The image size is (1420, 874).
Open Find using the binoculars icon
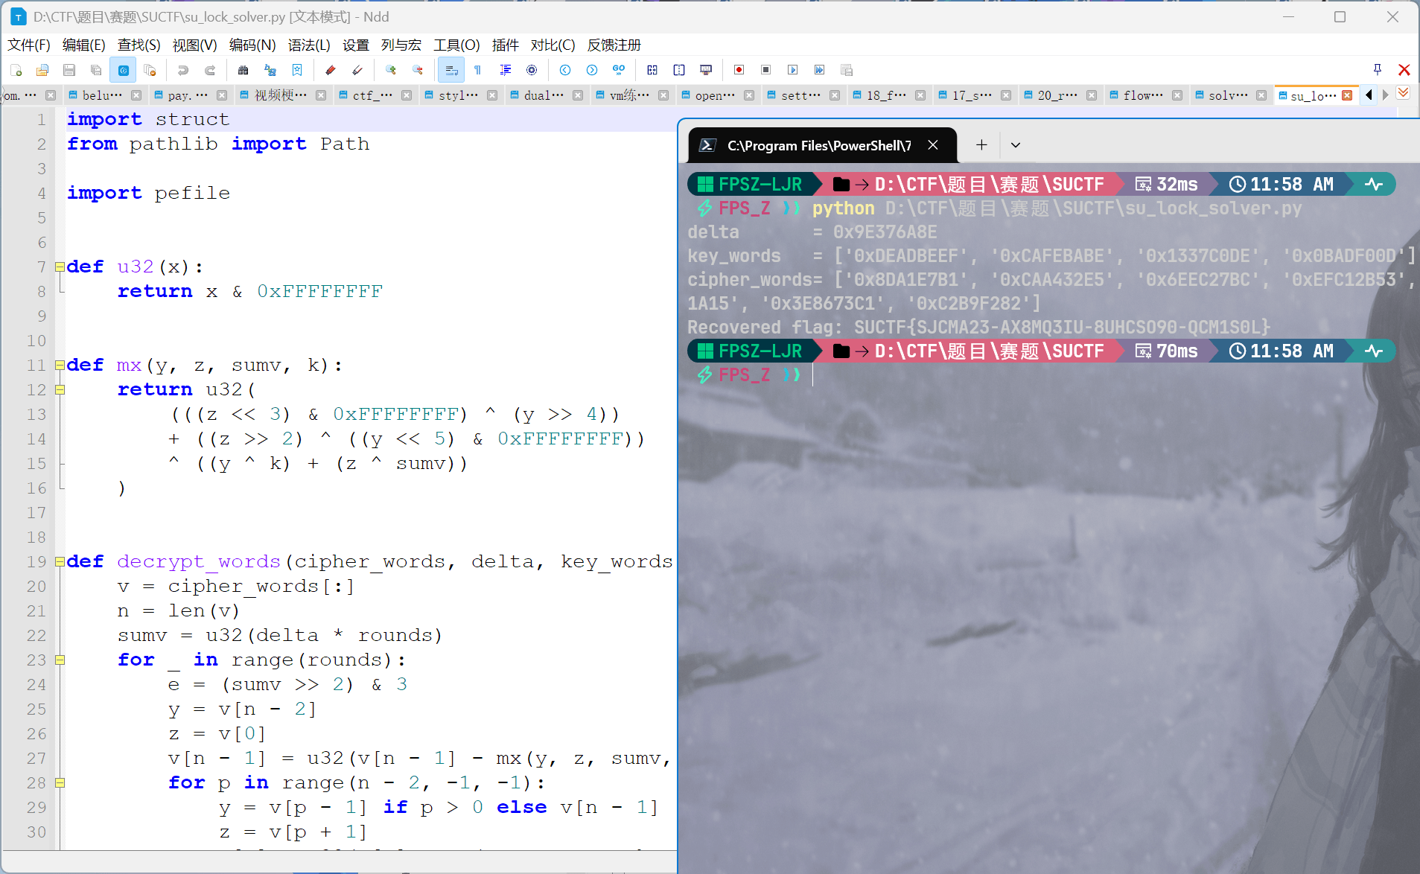pos(243,70)
